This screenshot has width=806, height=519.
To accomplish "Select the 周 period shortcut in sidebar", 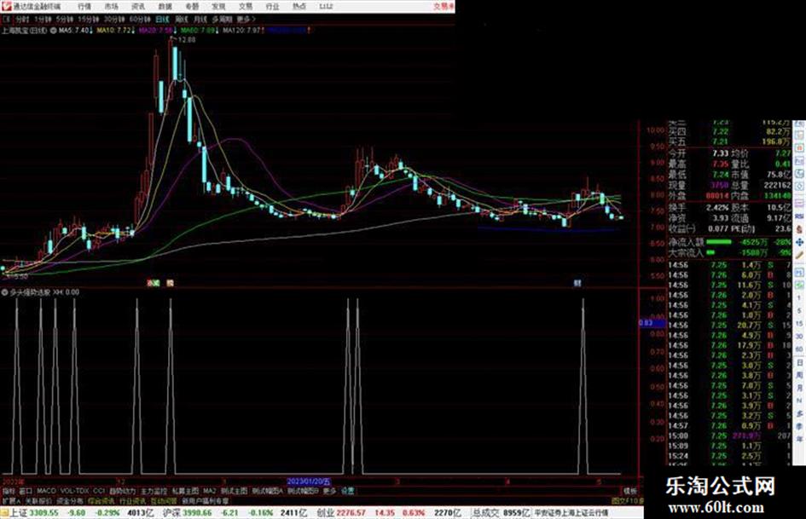I will coord(799,375).
